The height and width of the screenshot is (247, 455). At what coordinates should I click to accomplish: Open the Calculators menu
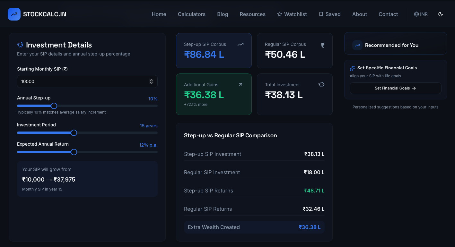tap(191, 14)
